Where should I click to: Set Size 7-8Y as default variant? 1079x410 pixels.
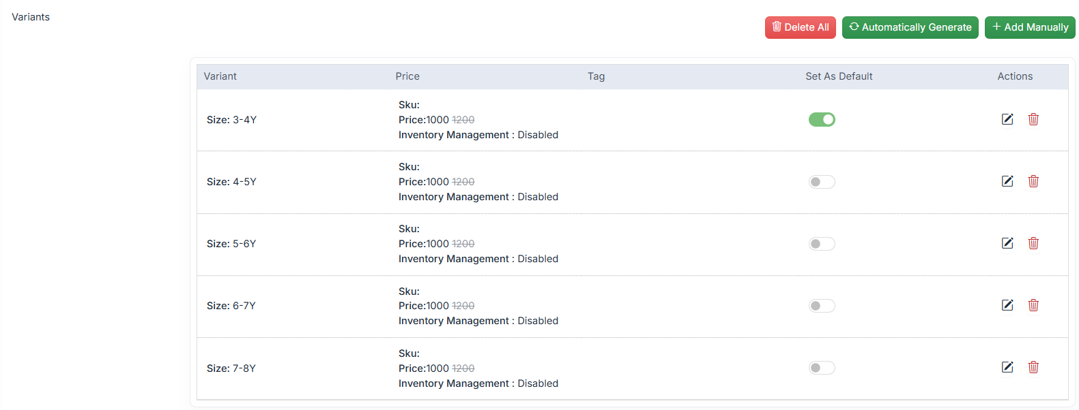point(822,368)
